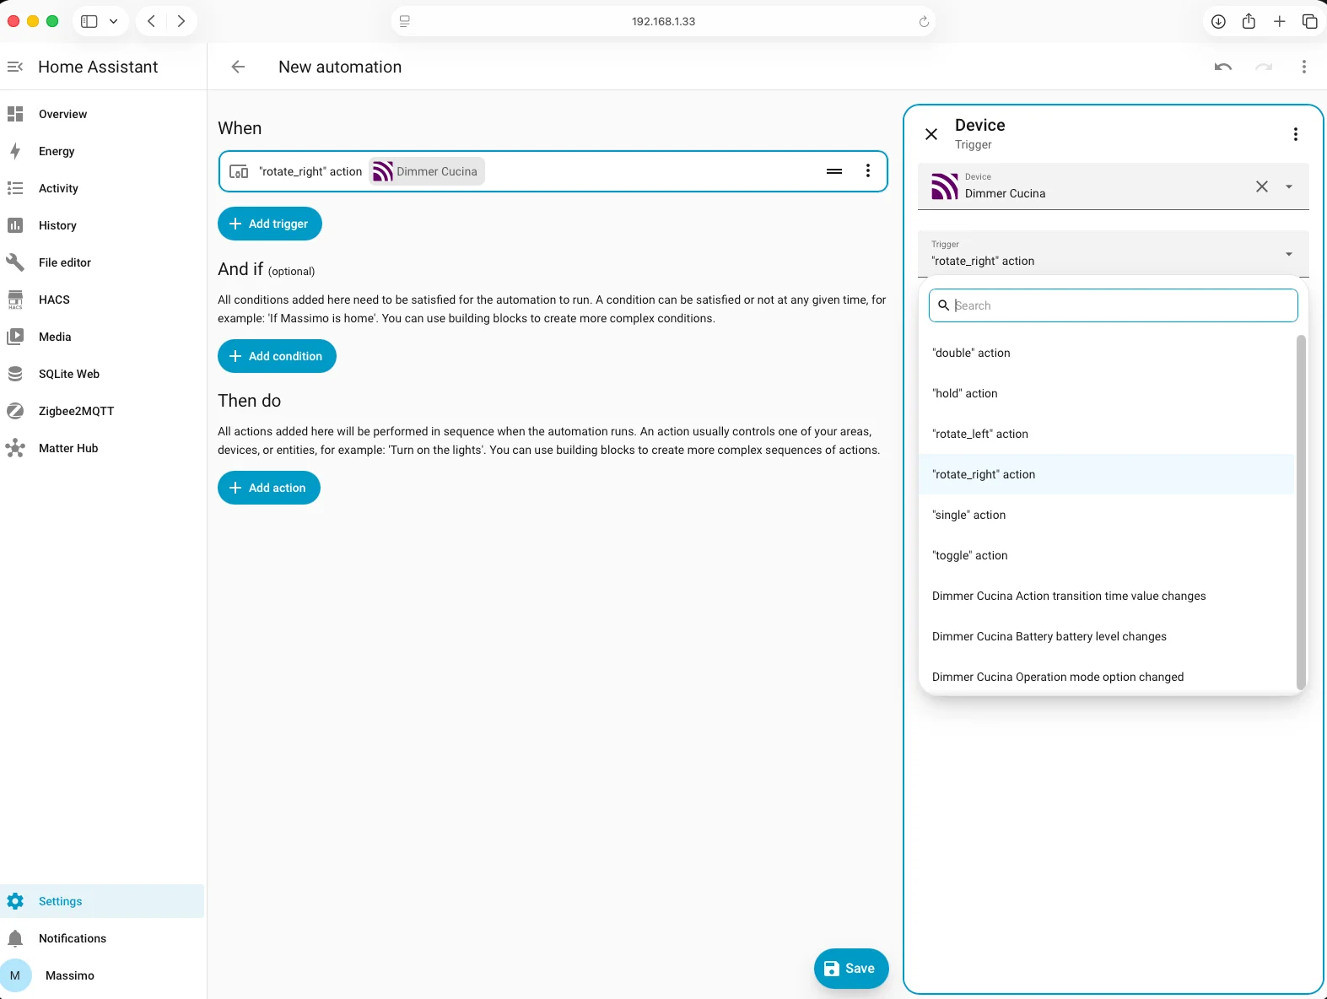Save the new automation

point(851,969)
